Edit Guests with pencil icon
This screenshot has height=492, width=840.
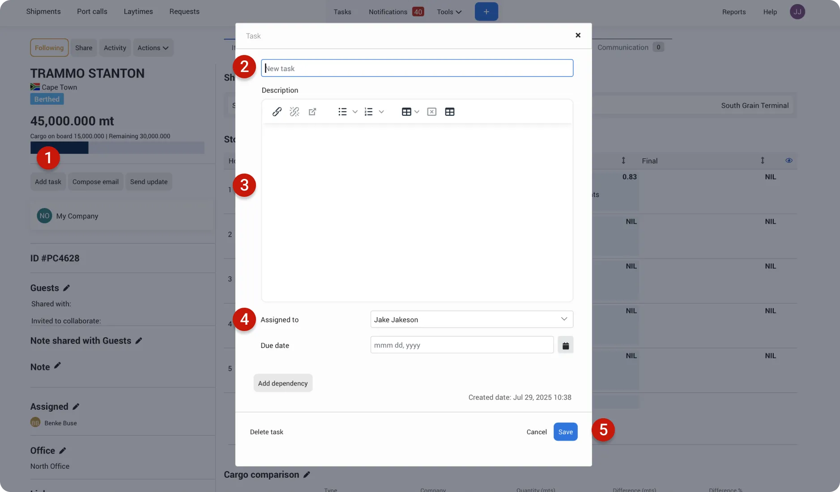coord(67,288)
